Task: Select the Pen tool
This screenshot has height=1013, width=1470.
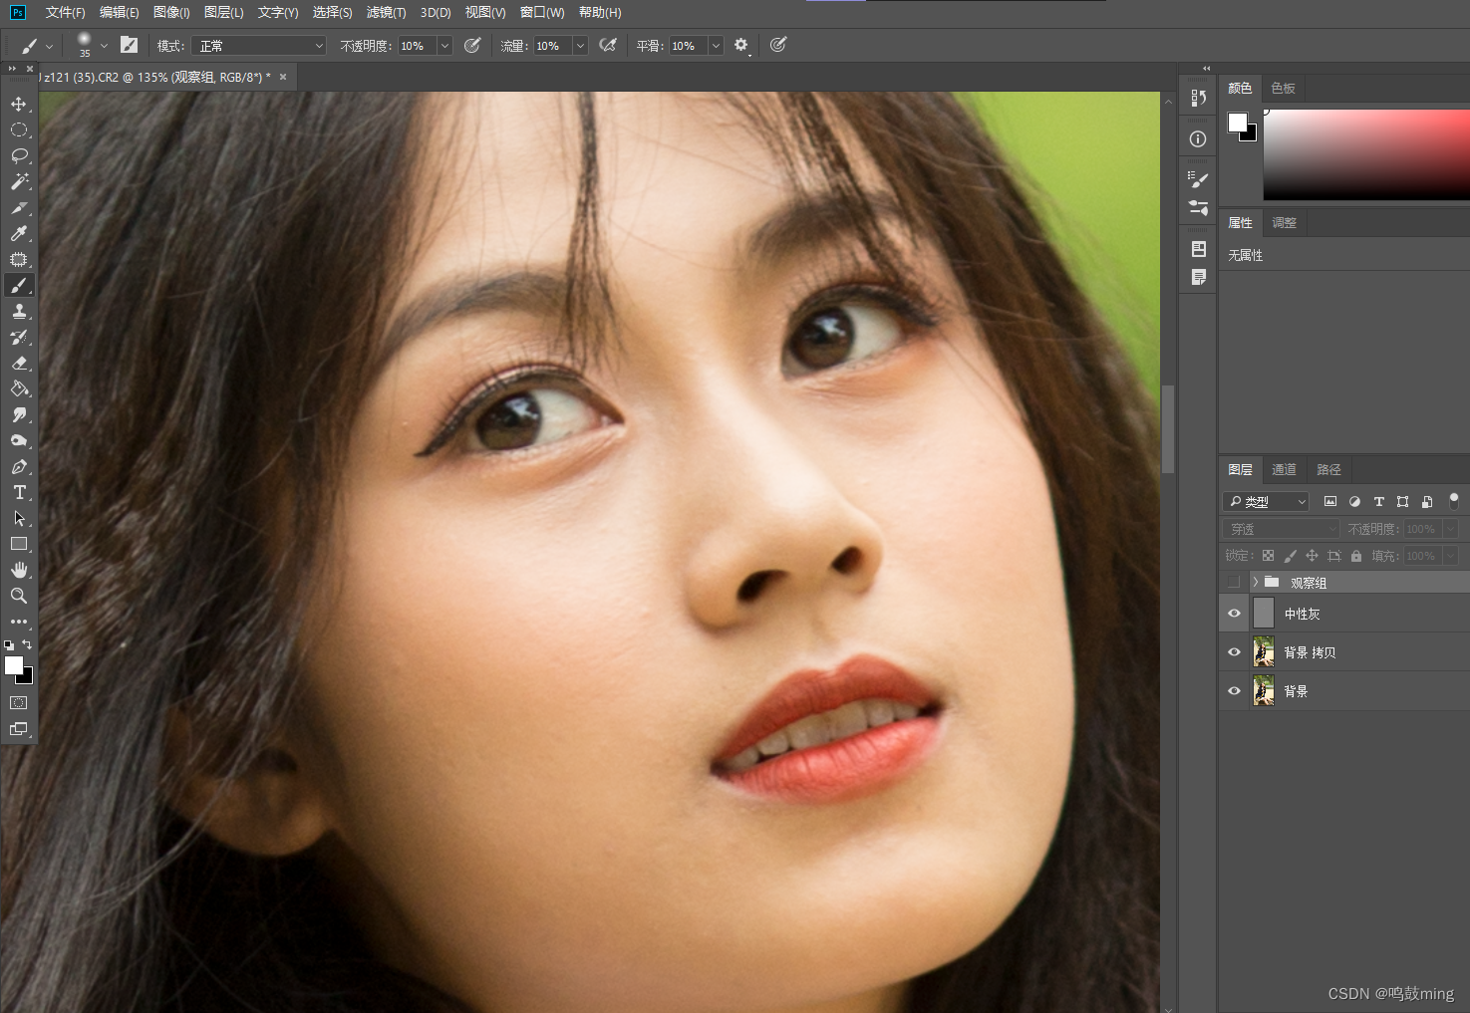Action: tap(19, 467)
